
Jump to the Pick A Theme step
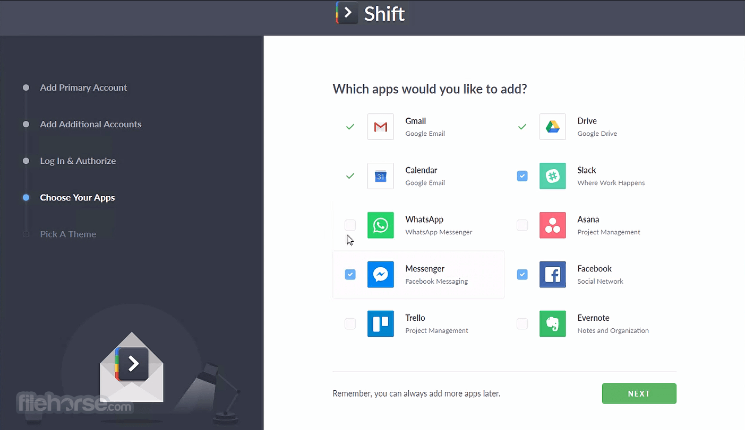(x=68, y=234)
